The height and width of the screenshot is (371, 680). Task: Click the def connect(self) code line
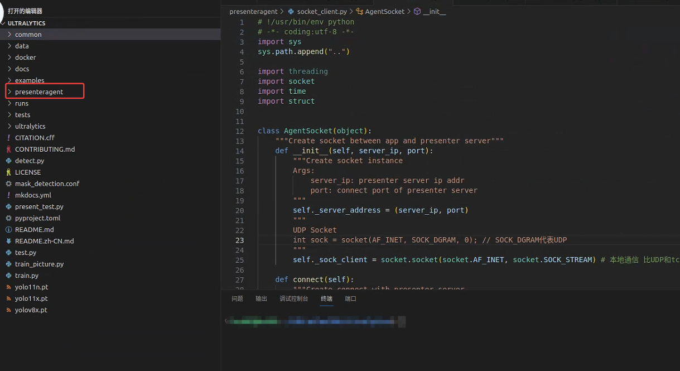[315, 280]
